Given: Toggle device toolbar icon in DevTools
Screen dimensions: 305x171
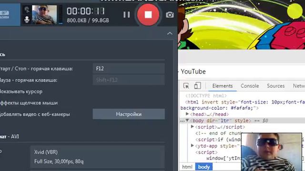Looking at the screenshot, I should [x=197, y=85].
